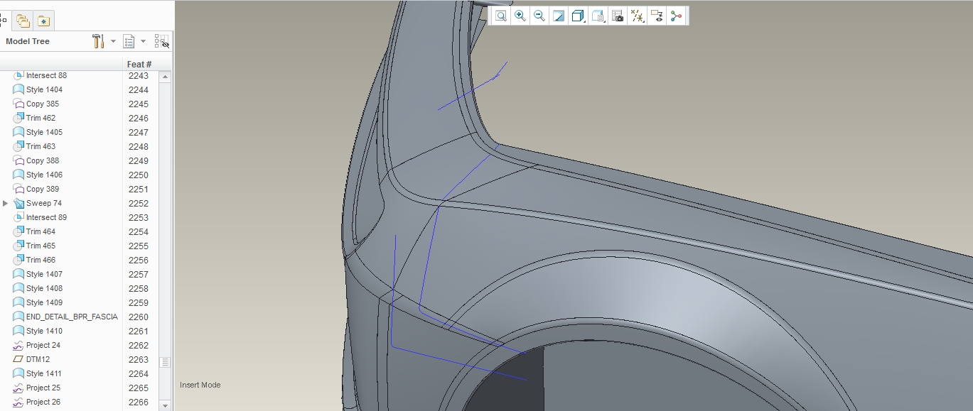
Task: Click feature number 2252
Action: pos(139,203)
